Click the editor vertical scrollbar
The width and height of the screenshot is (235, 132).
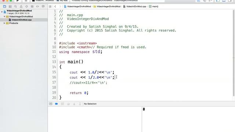tap(234, 53)
